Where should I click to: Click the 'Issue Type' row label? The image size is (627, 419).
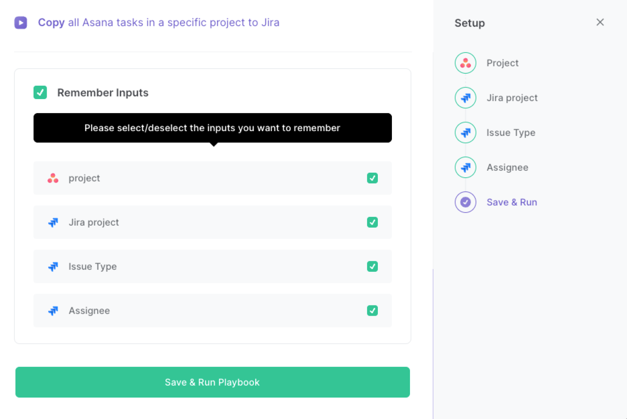[x=92, y=267]
